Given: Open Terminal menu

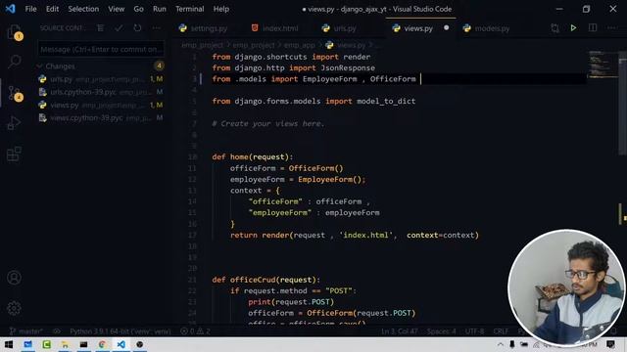Looking at the screenshot, I should [189, 9].
